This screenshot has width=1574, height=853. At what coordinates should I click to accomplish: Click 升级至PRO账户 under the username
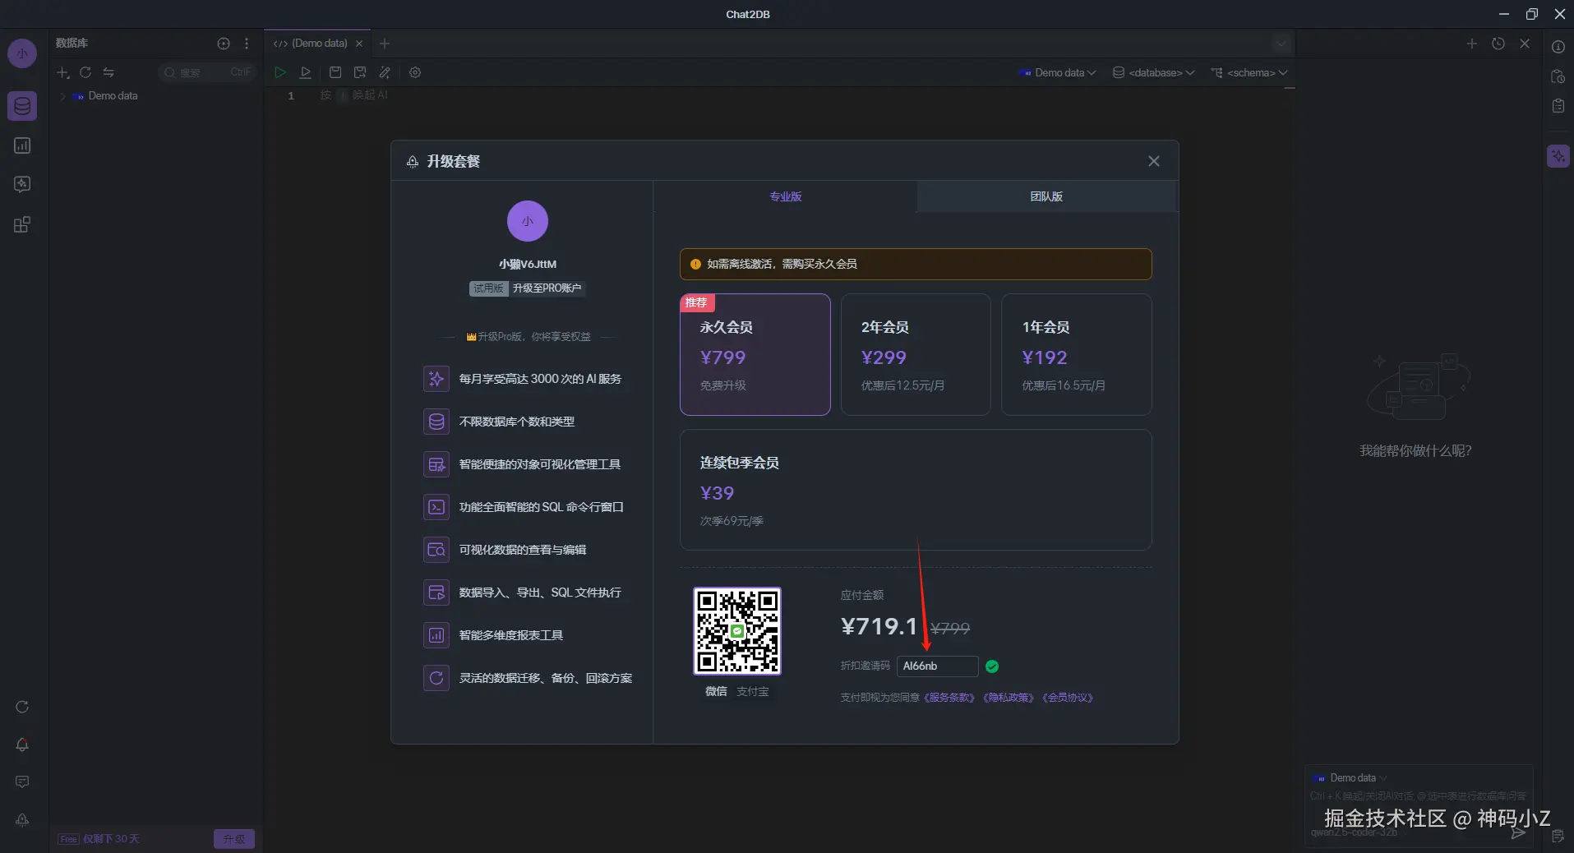click(547, 288)
